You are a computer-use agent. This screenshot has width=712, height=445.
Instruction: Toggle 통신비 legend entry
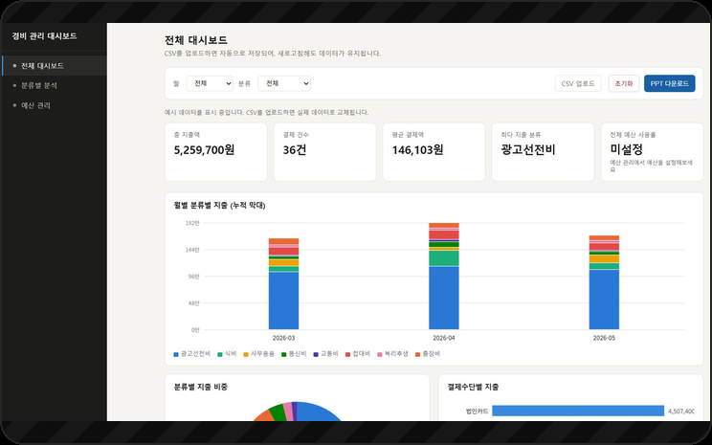294,354
